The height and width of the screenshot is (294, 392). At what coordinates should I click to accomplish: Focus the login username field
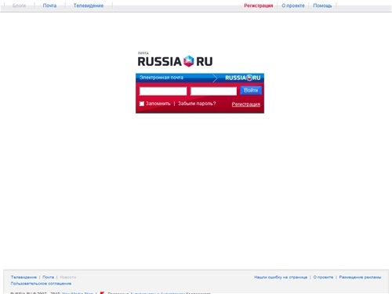point(163,91)
